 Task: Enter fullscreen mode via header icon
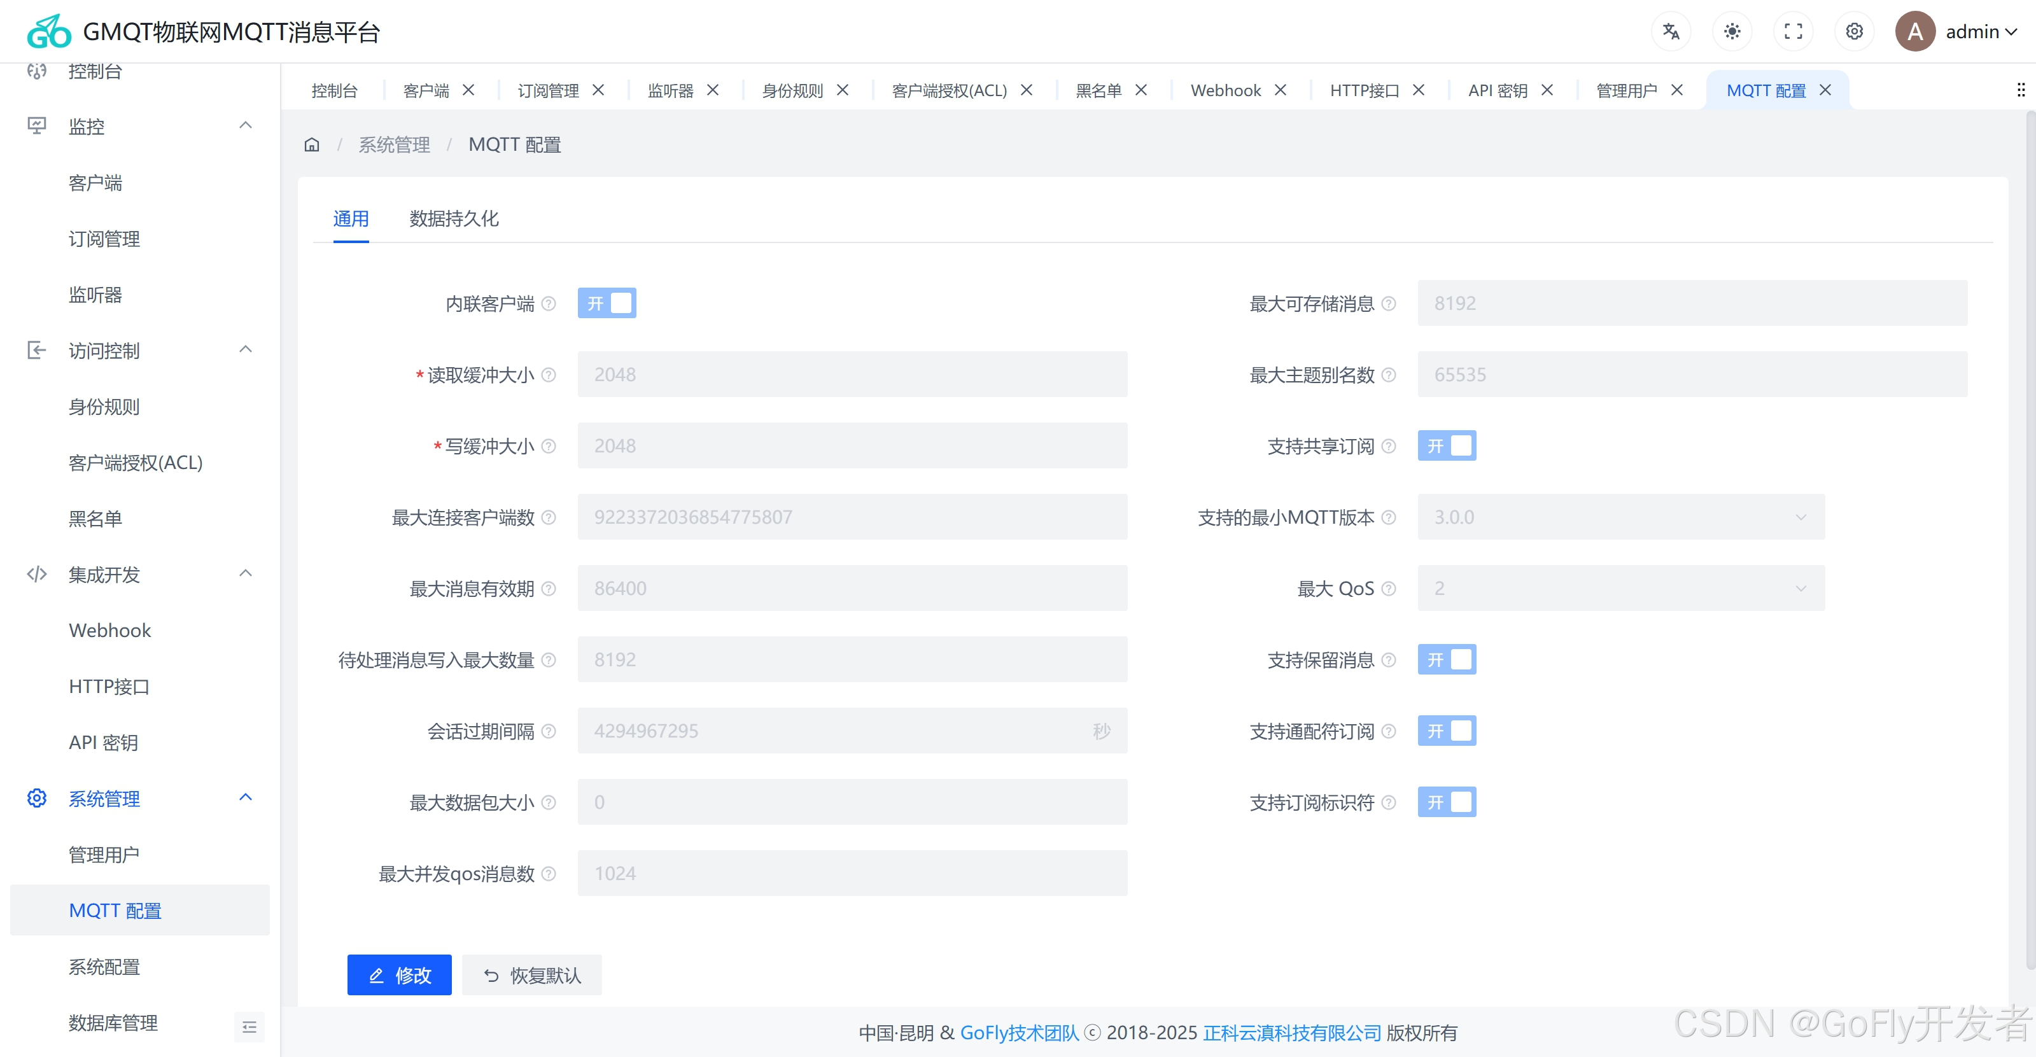click(1793, 32)
